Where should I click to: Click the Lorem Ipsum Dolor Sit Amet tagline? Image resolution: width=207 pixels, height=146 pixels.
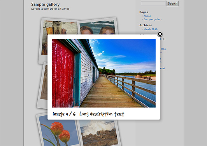(x=50, y=9)
